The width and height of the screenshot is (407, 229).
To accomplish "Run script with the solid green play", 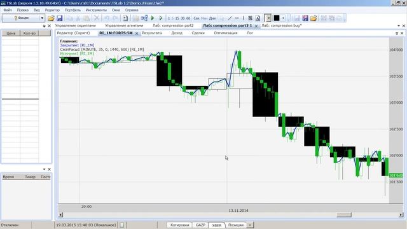I will coord(153,18).
